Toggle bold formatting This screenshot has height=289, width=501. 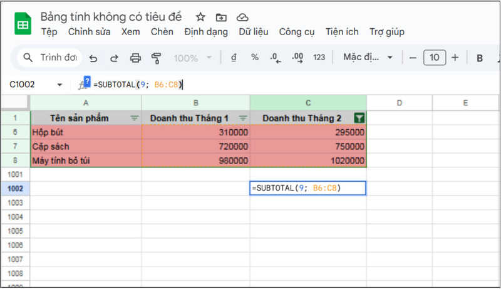[x=480, y=58]
